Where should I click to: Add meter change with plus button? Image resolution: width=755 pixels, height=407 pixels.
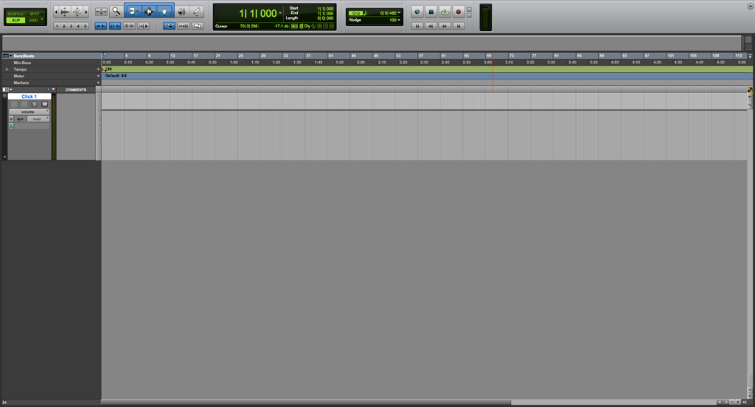[x=98, y=76]
